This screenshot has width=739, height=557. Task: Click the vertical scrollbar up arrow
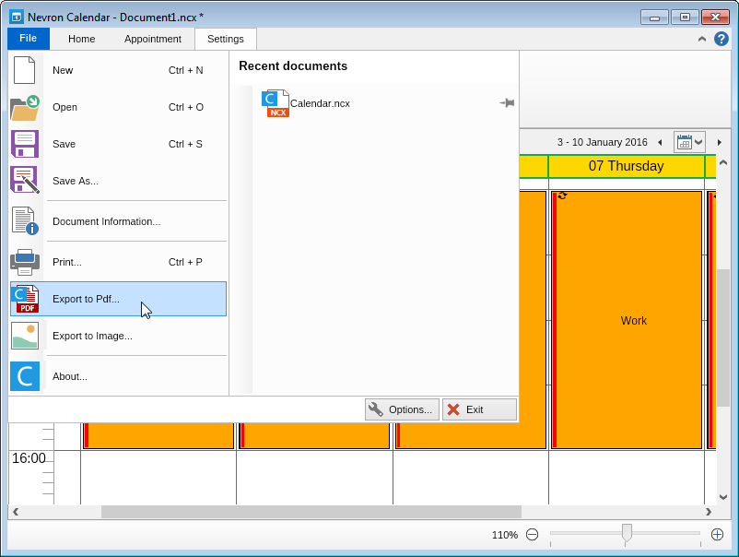coord(723,162)
